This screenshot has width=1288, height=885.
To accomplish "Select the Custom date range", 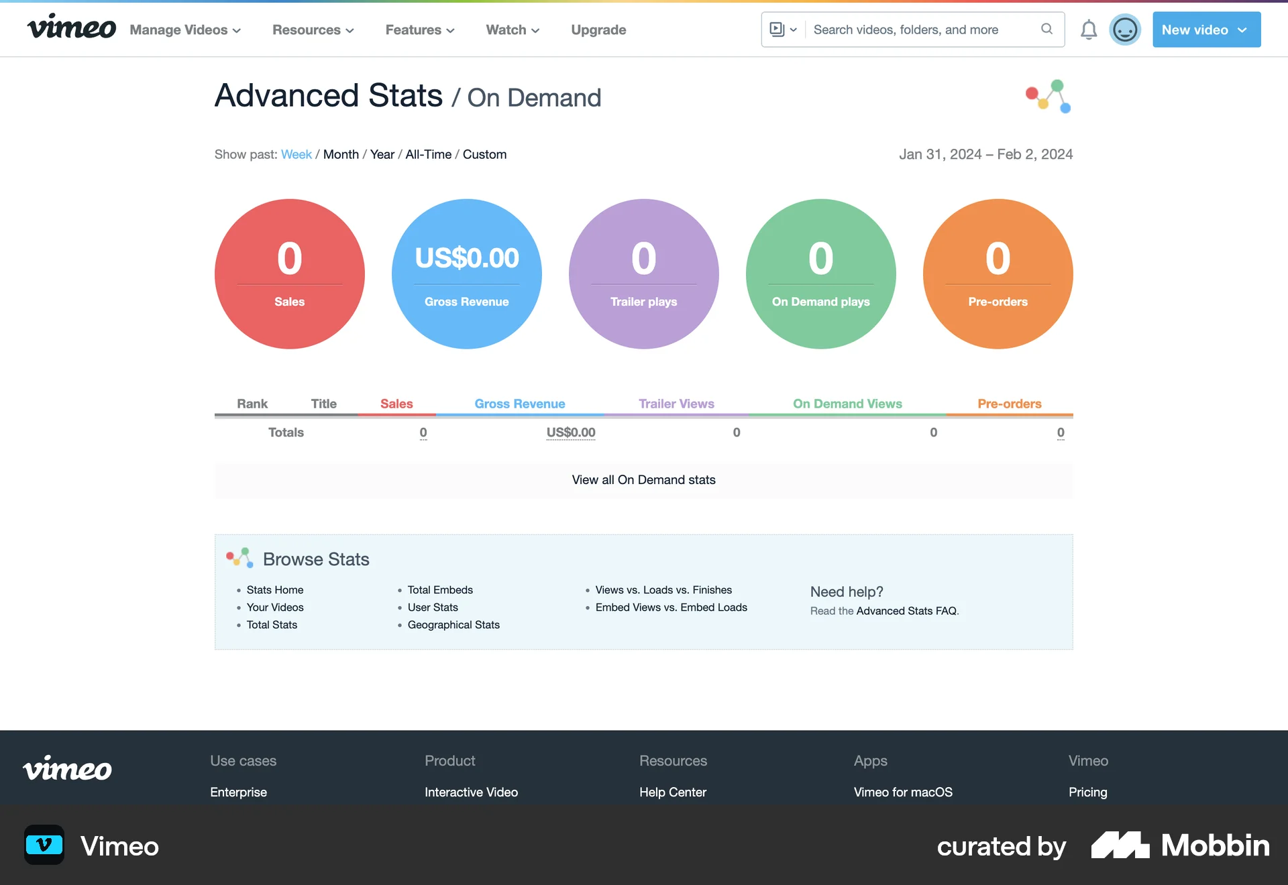I will pyautogui.click(x=484, y=154).
